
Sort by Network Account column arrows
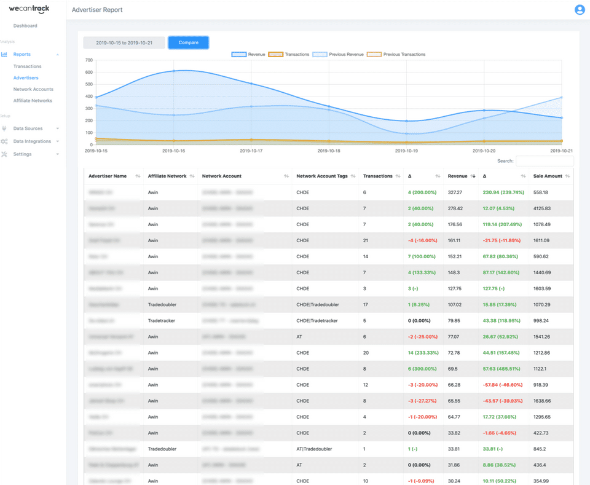[286, 176]
